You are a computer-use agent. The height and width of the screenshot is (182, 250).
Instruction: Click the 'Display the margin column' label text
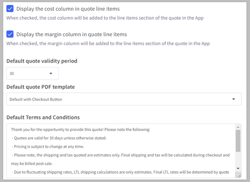click(x=71, y=34)
